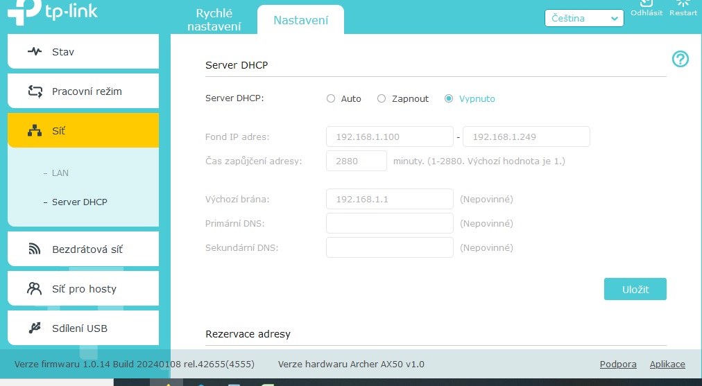Click the Bezdrátová síť wireless icon
This screenshot has height=386, width=702.
tap(35, 249)
